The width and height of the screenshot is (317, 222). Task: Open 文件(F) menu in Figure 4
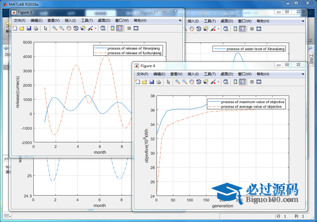tap(142, 74)
